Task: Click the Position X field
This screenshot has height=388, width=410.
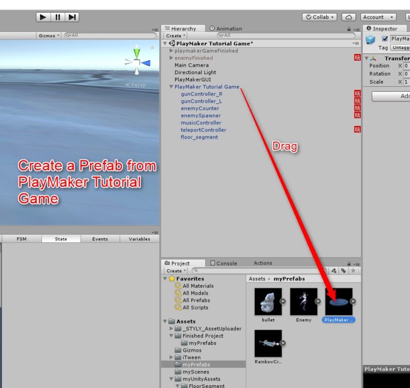Action: point(406,66)
